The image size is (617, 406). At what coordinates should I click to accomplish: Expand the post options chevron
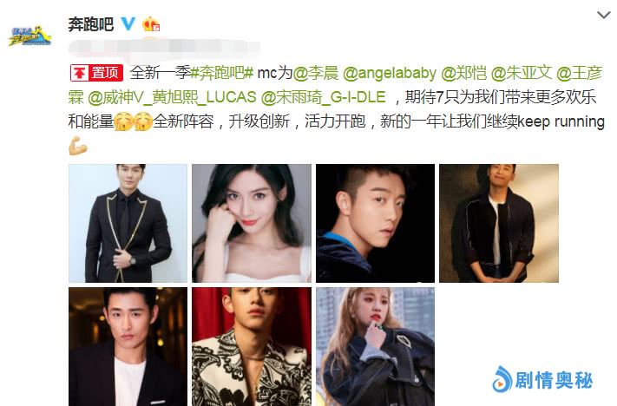point(603,15)
